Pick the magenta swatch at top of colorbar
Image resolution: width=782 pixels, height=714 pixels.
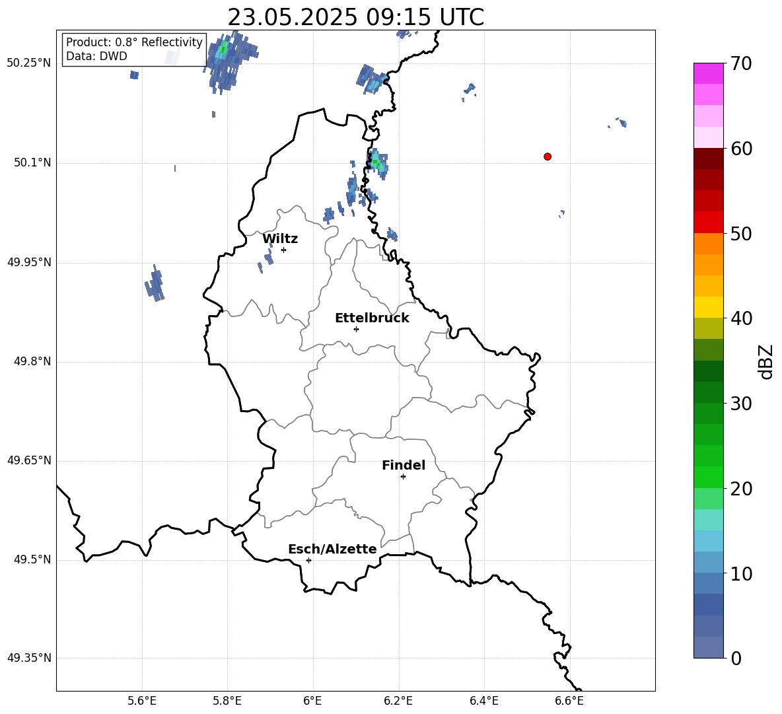click(x=709, y=74)
